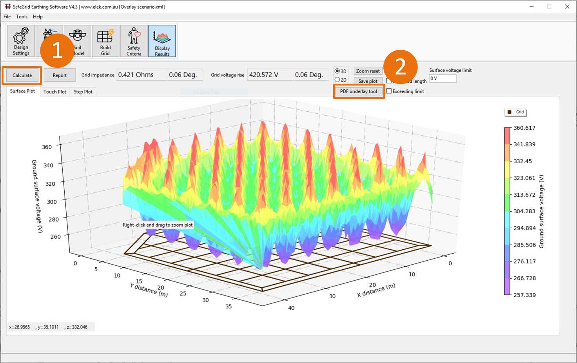Click the ground surface voltage color scale
The width and height of the screenshot is (577, 363).
[508, 212]
